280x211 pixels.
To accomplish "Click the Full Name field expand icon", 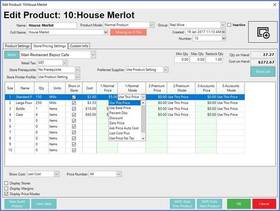I will coord(106,32).
